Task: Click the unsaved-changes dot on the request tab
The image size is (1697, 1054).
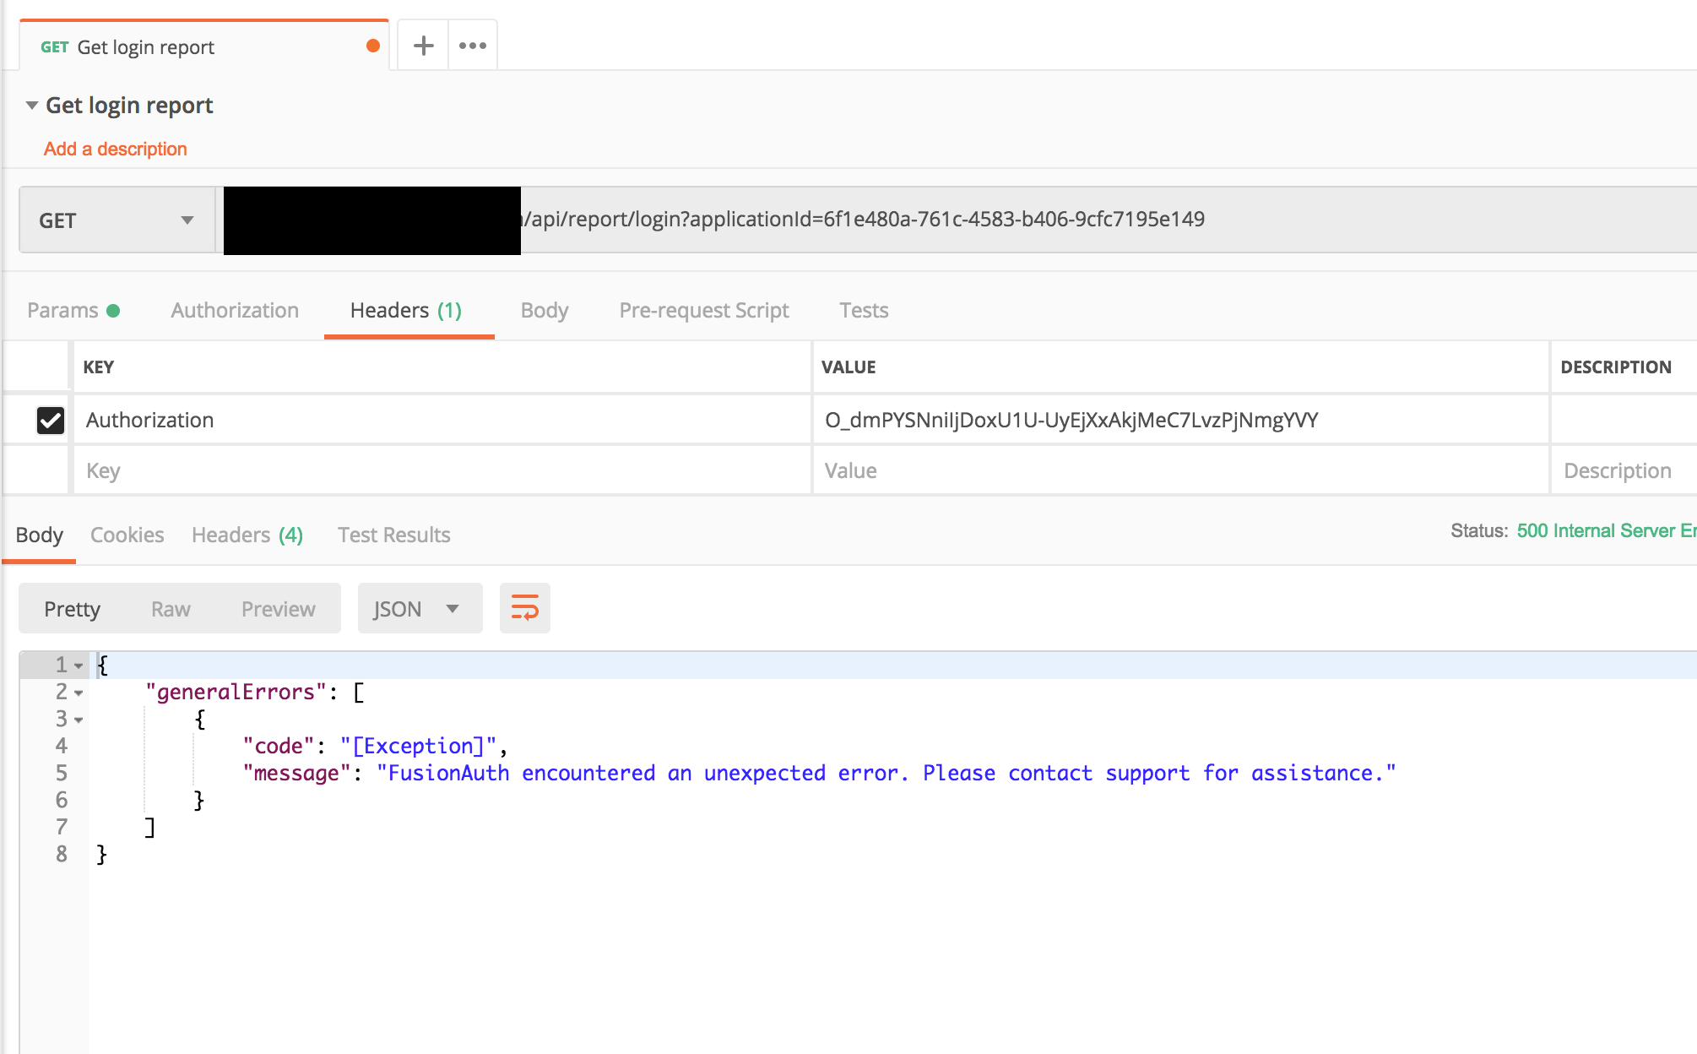Action: coord(372,46)
